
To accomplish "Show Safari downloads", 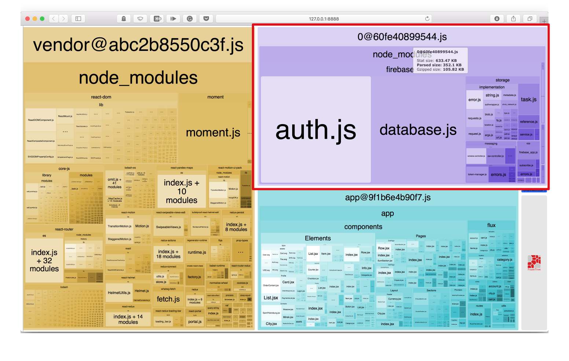I will (497, 19).
